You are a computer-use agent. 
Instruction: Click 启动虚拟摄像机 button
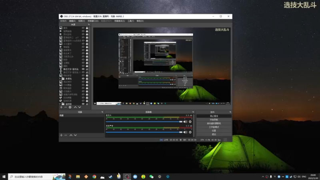(214, 123)
